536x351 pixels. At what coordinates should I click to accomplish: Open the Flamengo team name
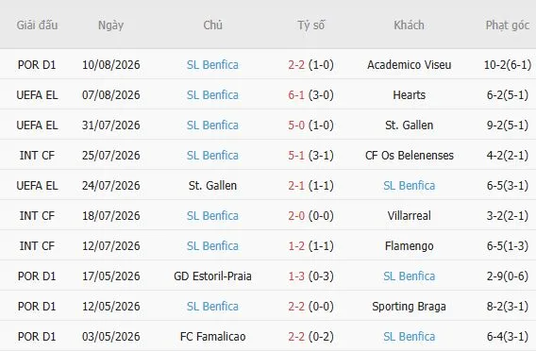[x=409, y=245]
